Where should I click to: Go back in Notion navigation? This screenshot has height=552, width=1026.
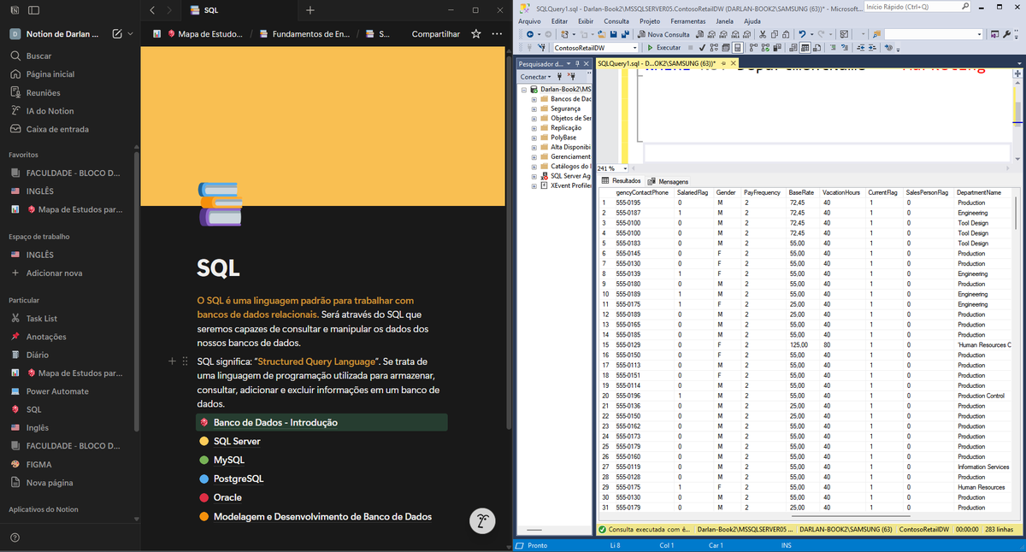coord(151,10)
